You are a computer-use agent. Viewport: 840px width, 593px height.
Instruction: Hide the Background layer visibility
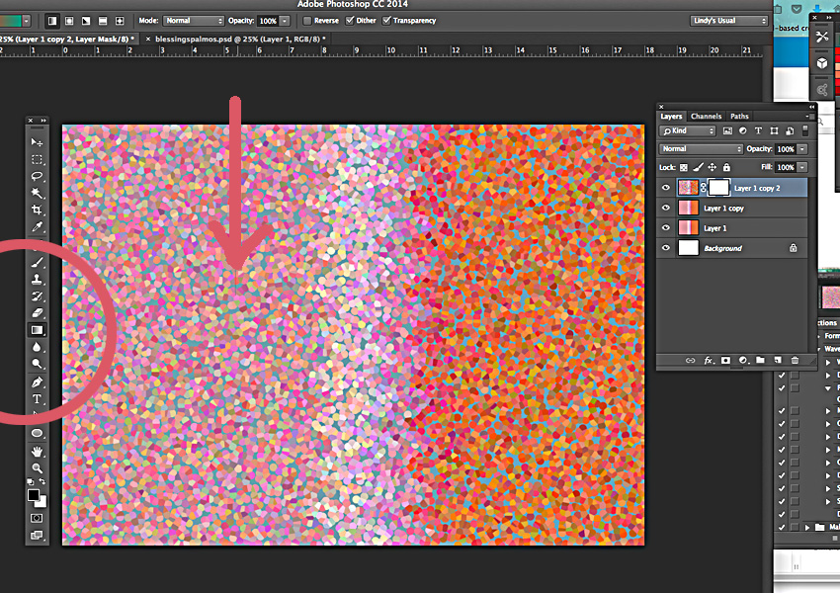coord(666,248)
